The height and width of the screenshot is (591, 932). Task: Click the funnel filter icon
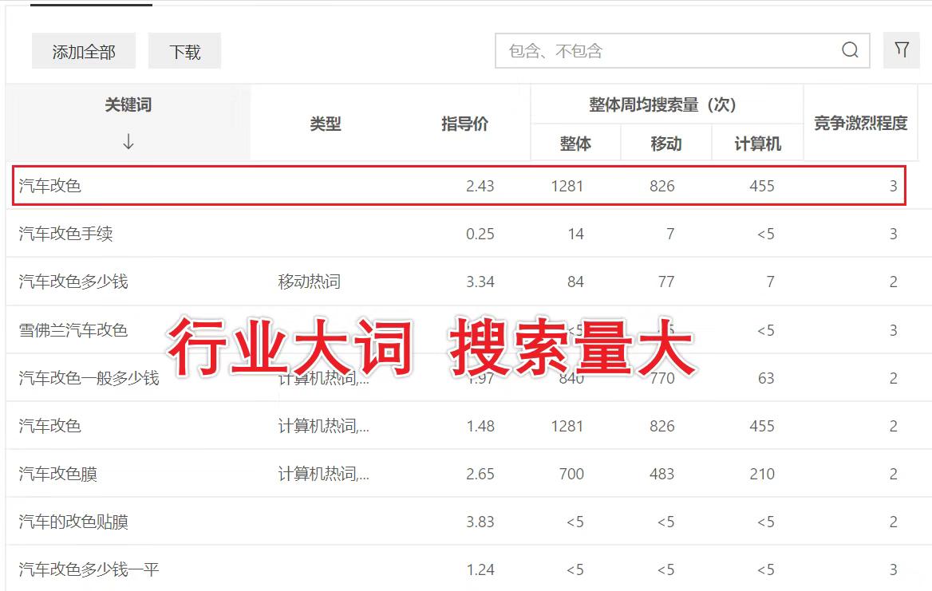click(x=902, y=49)
